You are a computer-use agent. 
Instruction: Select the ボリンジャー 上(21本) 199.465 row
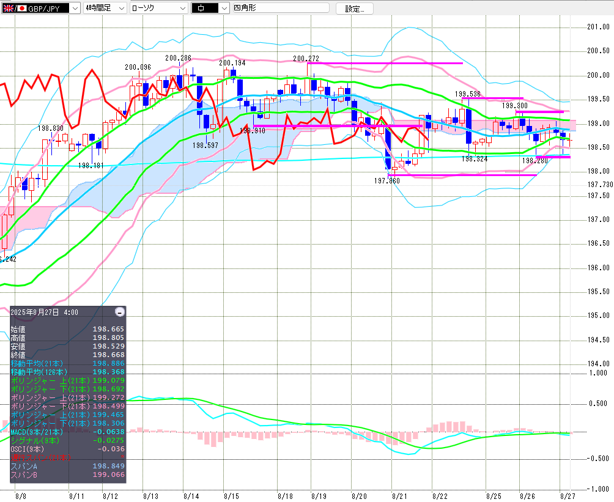pos(67,415)
